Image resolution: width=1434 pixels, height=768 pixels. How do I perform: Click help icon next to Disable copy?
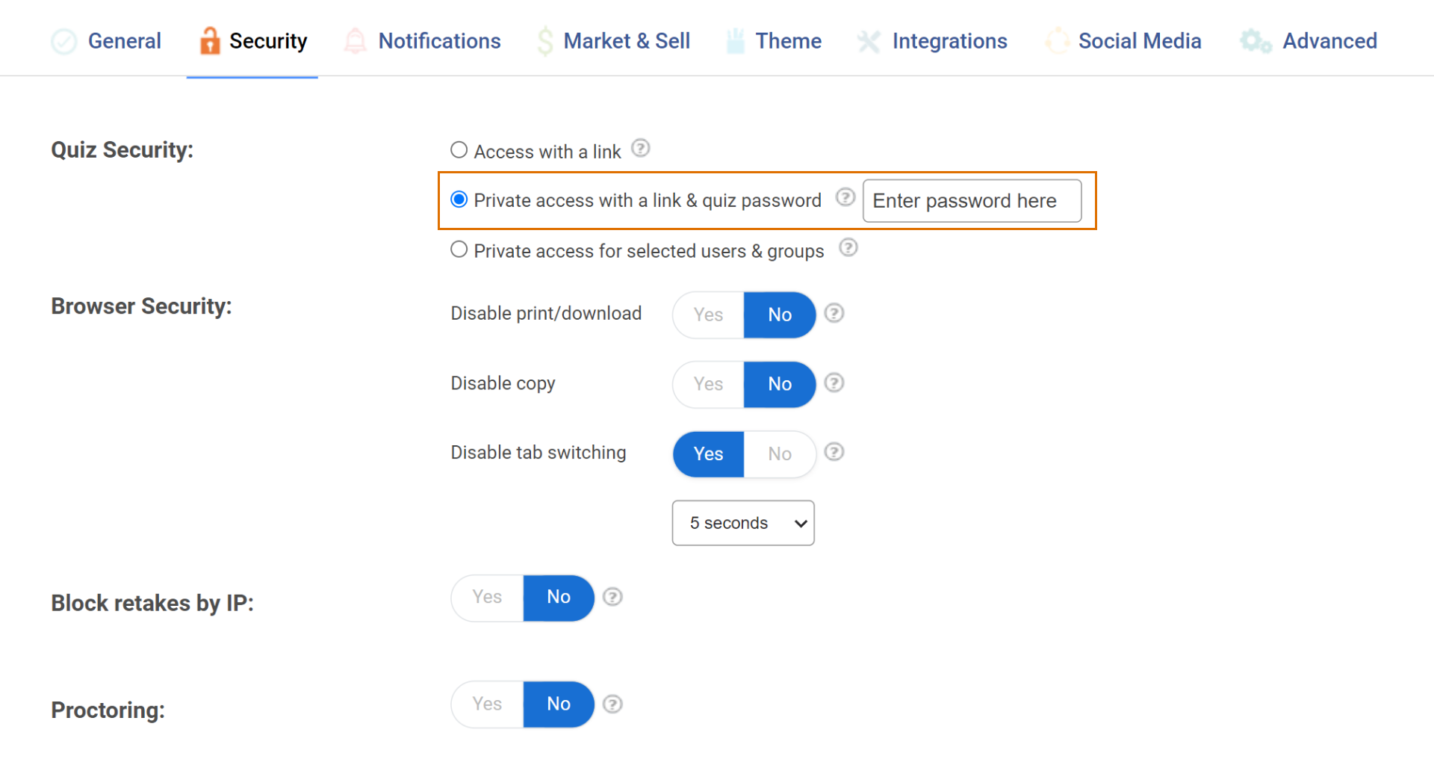point(834,383)
